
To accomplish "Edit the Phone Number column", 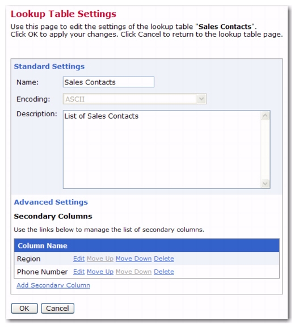I will (x=79, y=272).
